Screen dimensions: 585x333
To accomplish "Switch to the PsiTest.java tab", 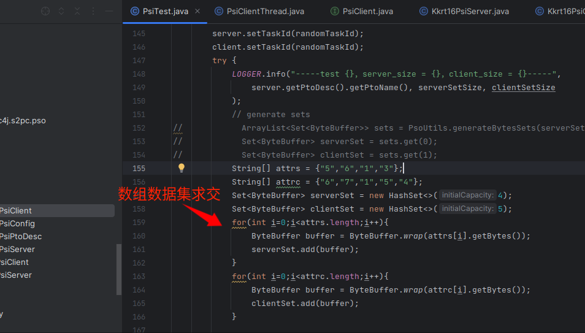I will [x=166, y=12].
